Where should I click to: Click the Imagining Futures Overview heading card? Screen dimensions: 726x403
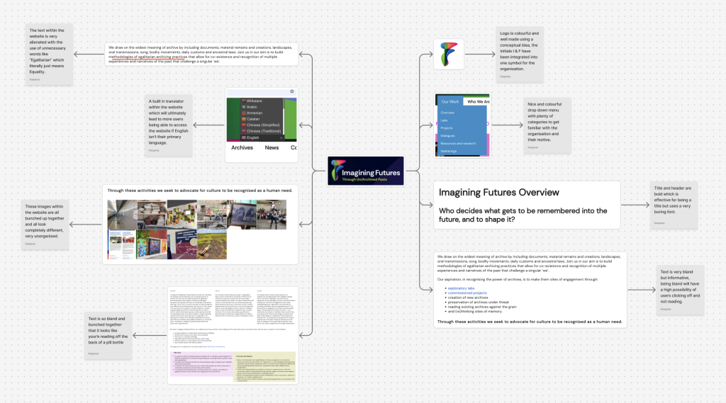pyautogui.click(x=526, y=205)
